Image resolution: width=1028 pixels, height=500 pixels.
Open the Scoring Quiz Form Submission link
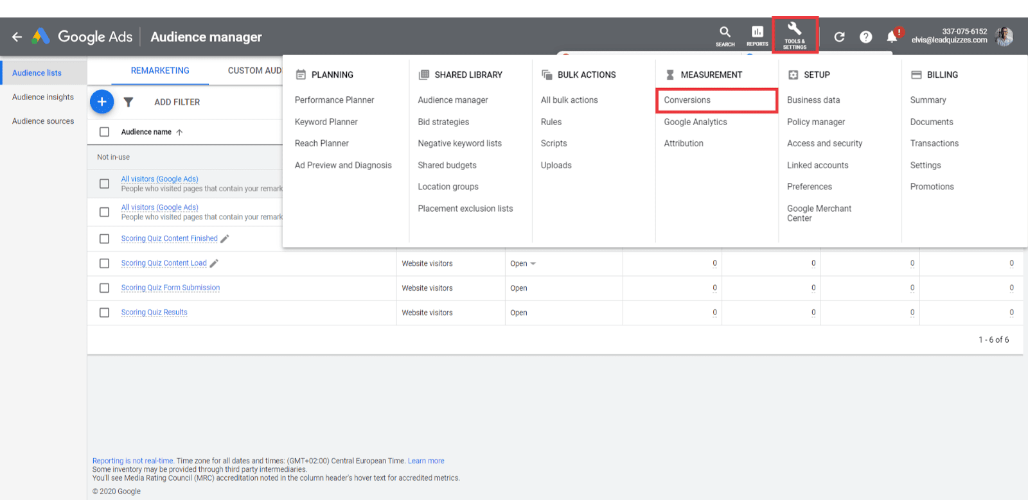click(x=170, y=288)
